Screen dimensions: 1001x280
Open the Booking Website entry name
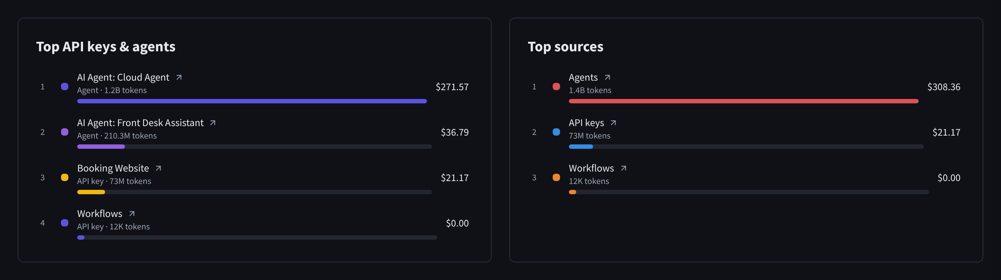113,168
